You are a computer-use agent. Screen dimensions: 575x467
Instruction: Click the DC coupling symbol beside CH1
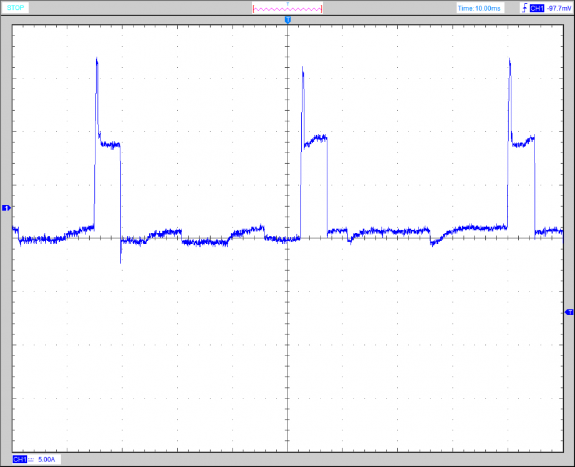pyautogui.click(x=31, y=459)
